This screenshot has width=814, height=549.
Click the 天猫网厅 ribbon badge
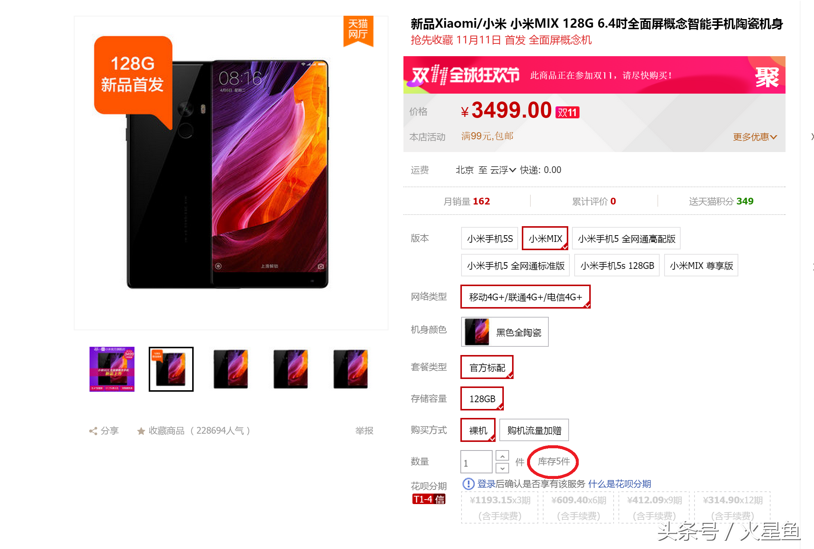coord(358,31)
